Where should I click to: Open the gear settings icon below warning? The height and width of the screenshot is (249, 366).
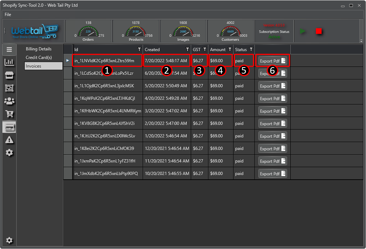9,153
